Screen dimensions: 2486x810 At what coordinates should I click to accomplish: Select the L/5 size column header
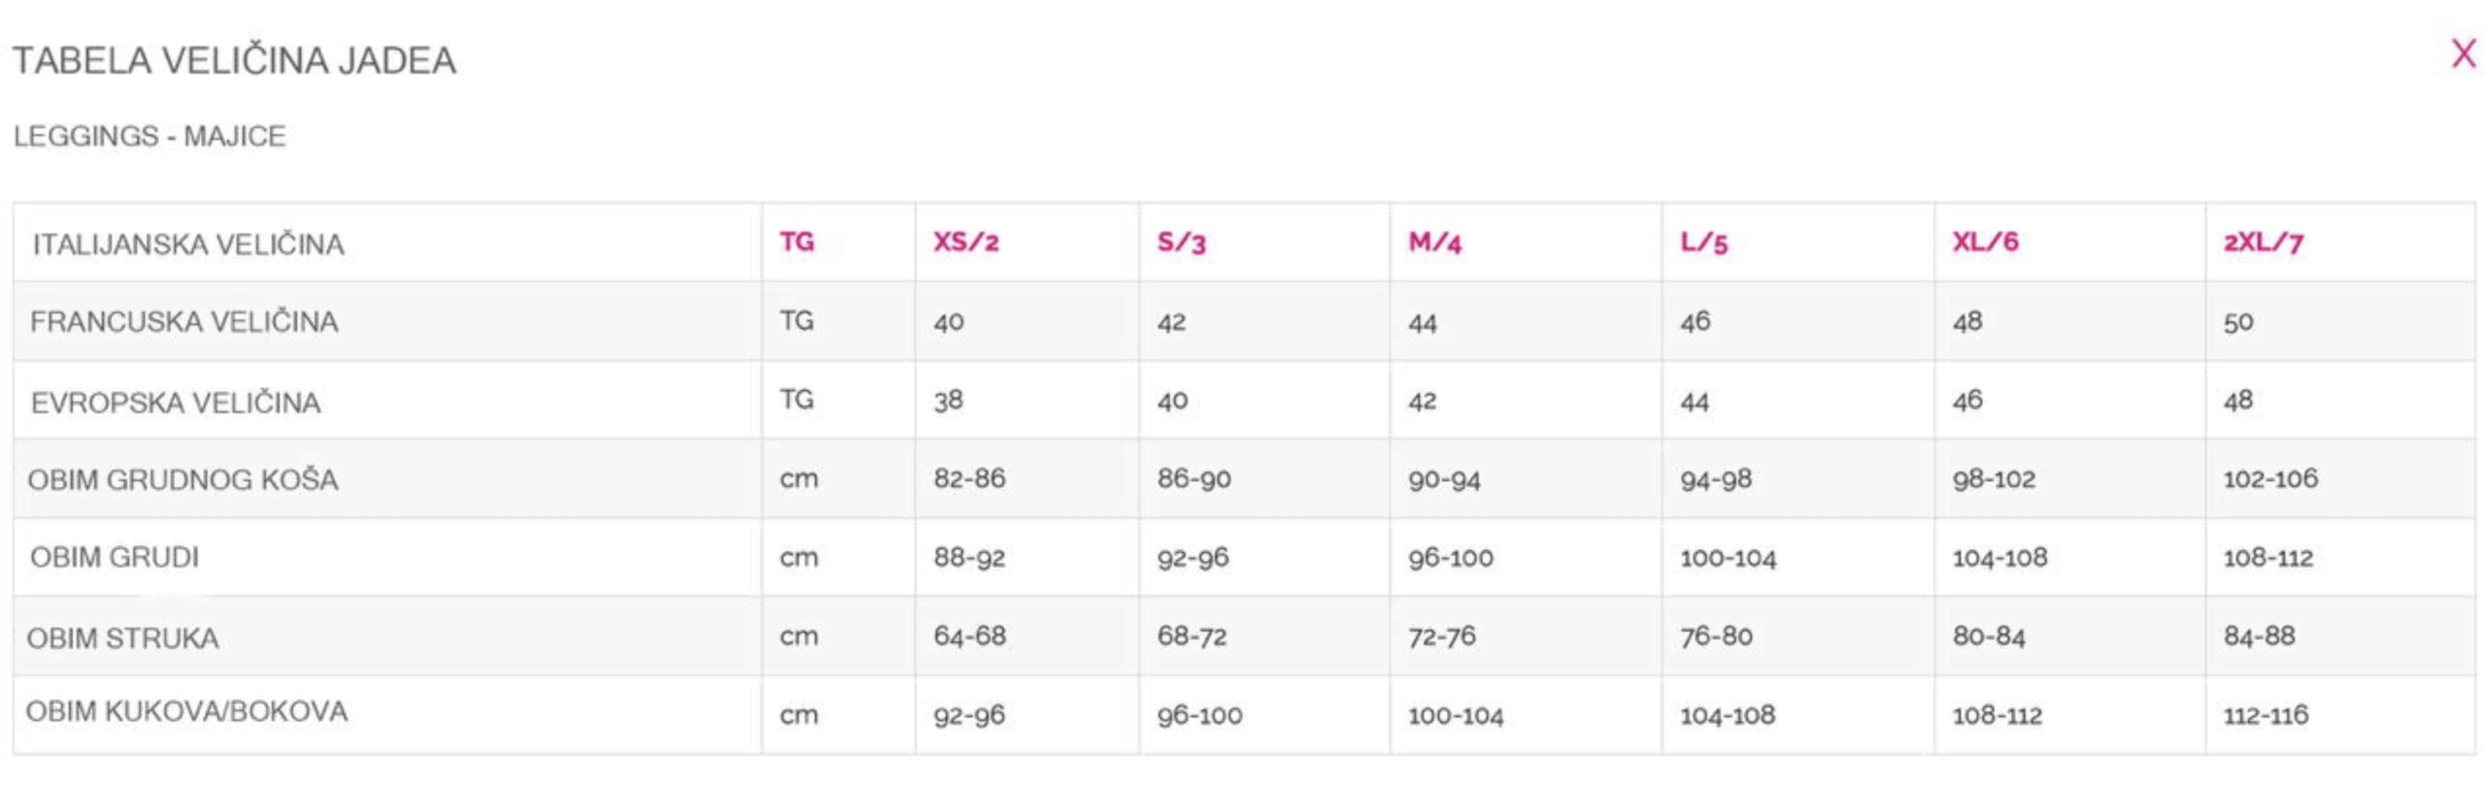[x=1703, y=243]
